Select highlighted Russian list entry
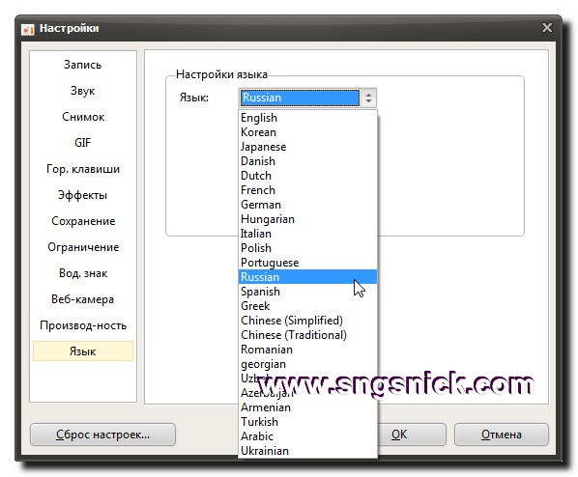The width and height of the screenshot is (578, 477). click(x=307, y=277)
